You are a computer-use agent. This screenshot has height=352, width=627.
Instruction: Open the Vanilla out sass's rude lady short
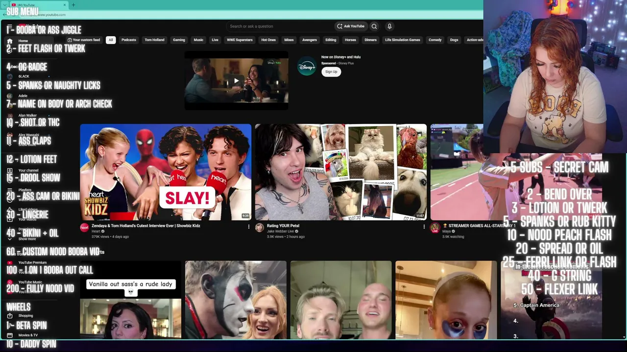(130, 300)
